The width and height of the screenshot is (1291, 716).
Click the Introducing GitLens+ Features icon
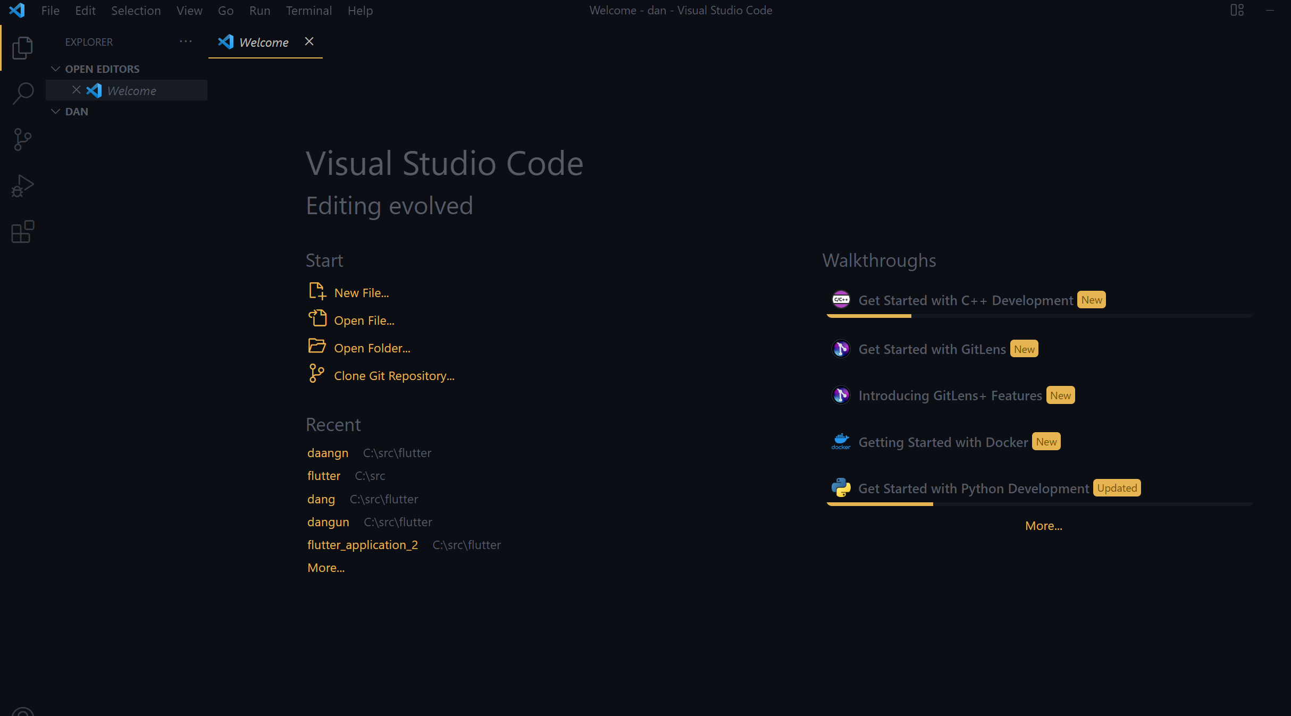point(841,395)
